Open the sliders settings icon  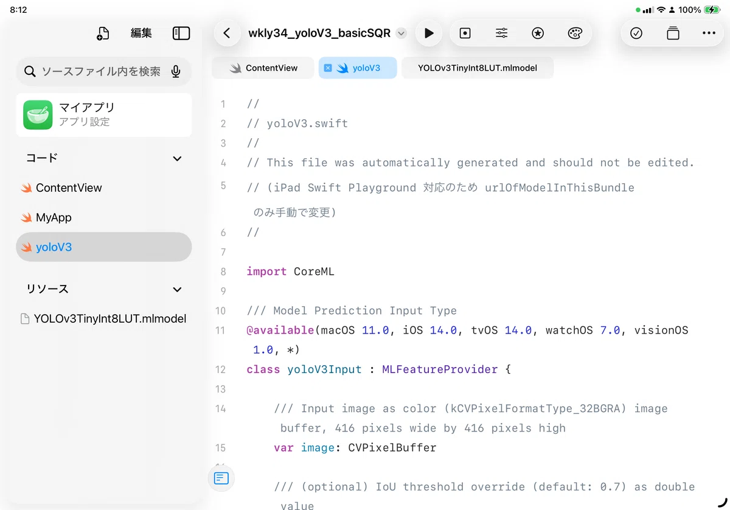501,33
